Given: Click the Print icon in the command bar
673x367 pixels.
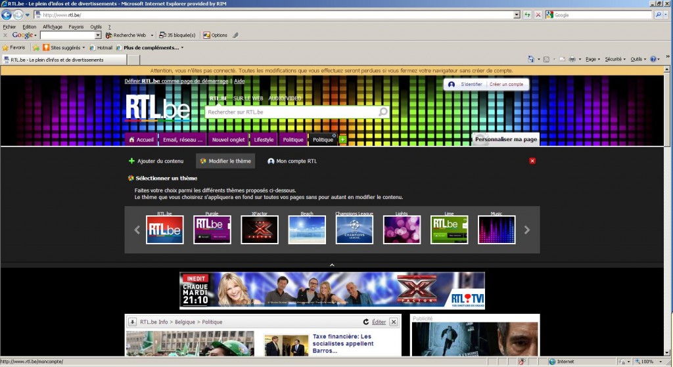Looking at the screenshot, I should coord(572,59).
